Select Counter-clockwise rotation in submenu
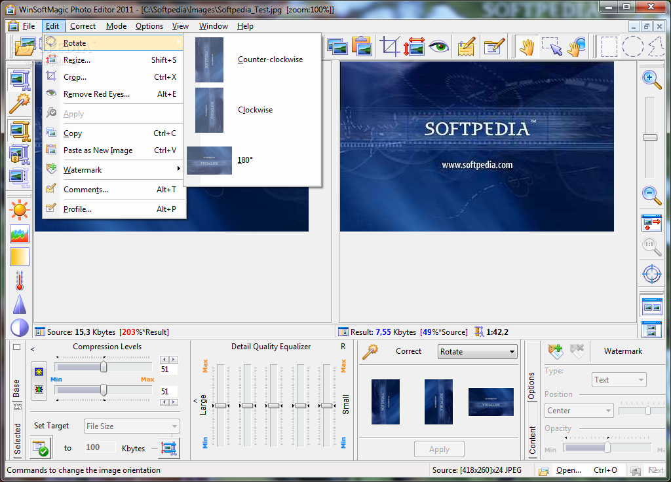671x482 pixels. pyautogui.click(x=252, y=60)
